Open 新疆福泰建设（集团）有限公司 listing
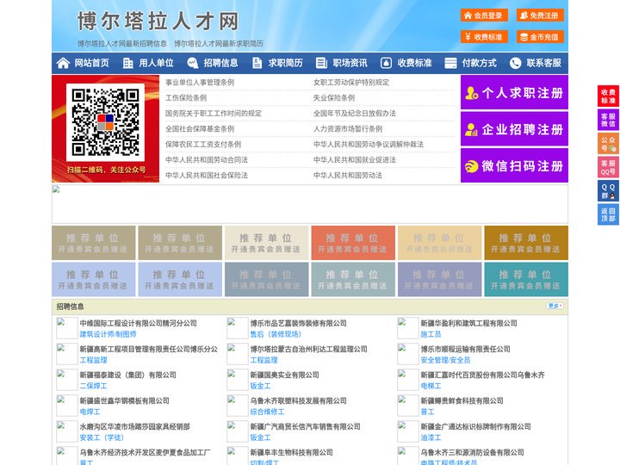The width and height of the screenshot is (620, 465). click(127, 375)
